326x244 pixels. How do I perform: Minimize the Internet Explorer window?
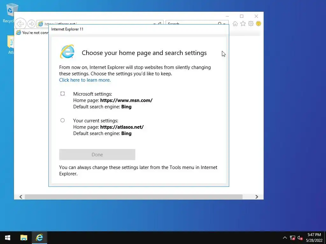click(x=227, y=16)
